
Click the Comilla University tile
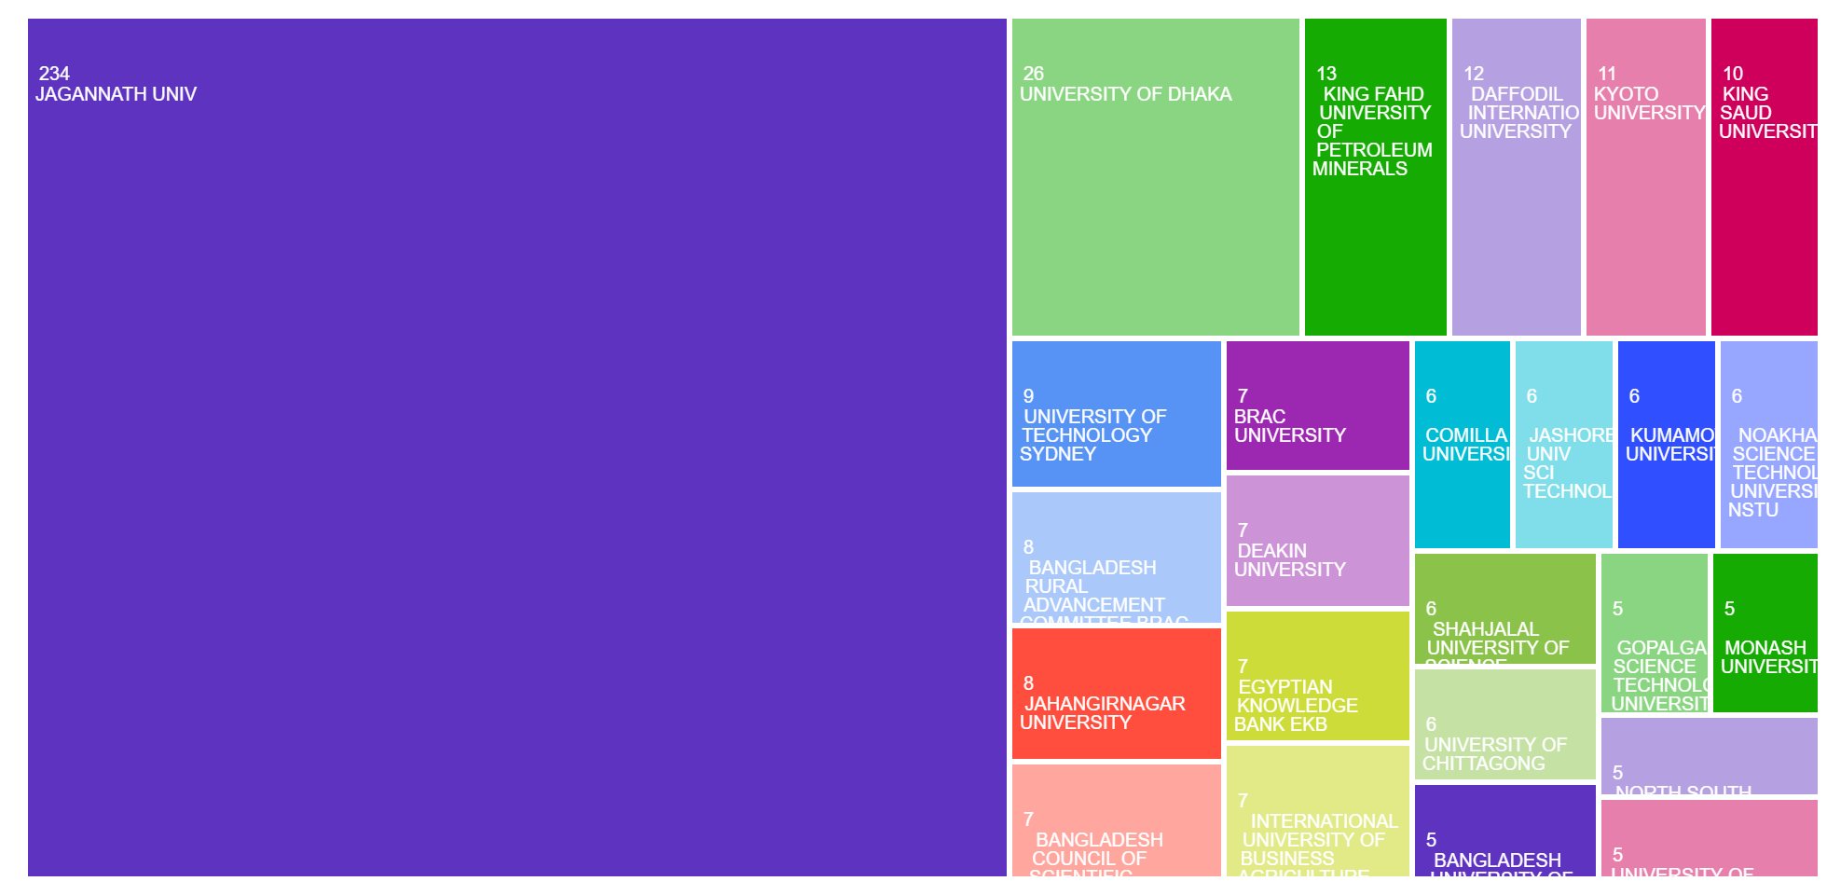tap(1462, 445)
